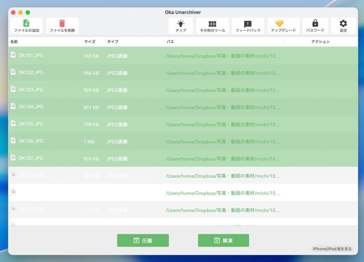364x262 pixels.
Task: Open その他のツール grid icon
Action: click(x=212, y=24)
